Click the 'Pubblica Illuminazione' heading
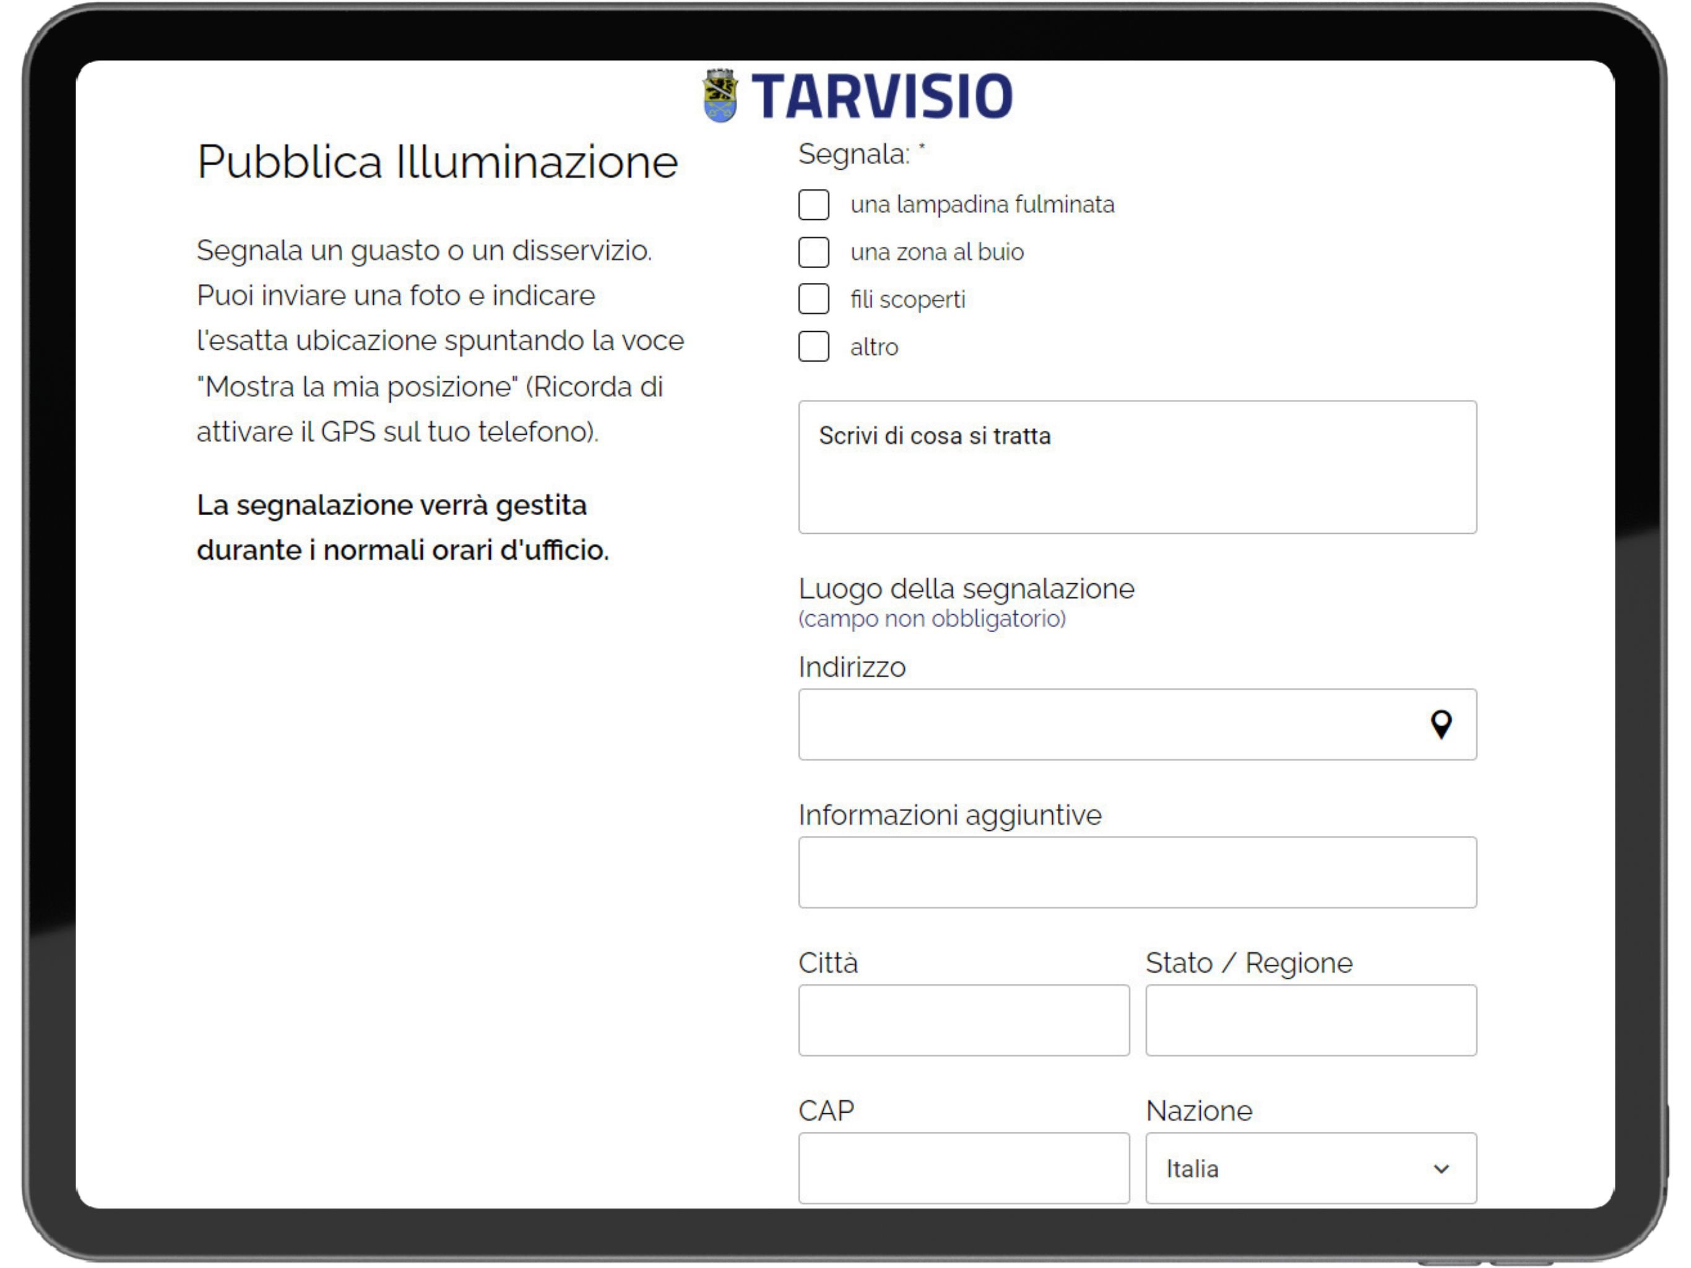Viewport: 1691px width, 1268px height. click(x=437, y=162)
